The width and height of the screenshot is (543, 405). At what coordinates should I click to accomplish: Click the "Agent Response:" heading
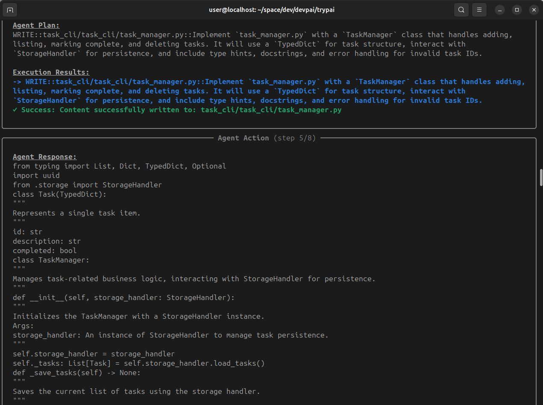[x=45, y=157]
